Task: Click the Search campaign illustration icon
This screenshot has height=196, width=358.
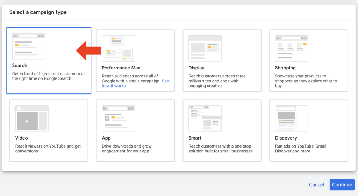Action: coord(29,46)
